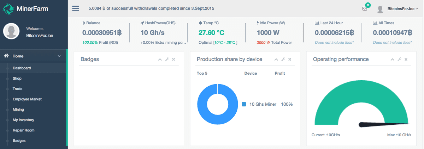Screen dimensions: 424x149
Task: Close the Production share by device panel
Action: (290, 60)
